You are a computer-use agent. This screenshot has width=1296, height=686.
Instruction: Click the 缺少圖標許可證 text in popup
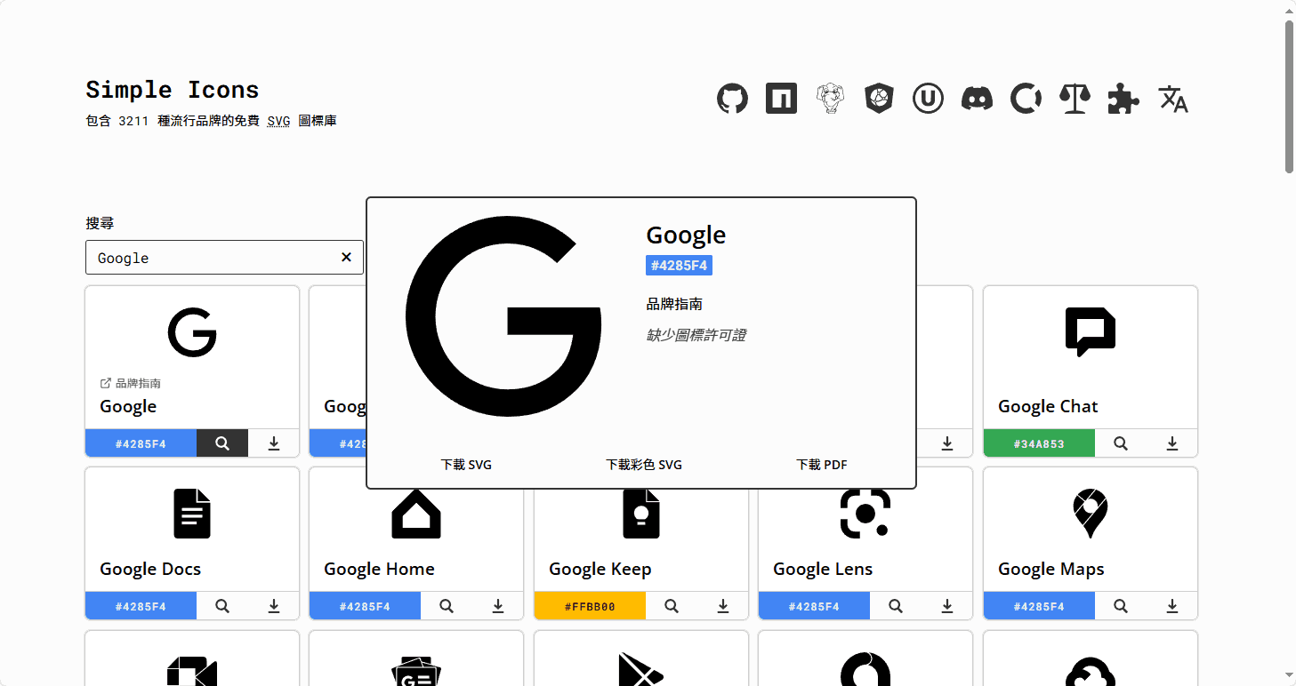pyautogui.click(x=696, y=335)
